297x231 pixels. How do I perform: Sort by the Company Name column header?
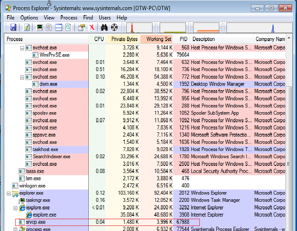point(270,39)
